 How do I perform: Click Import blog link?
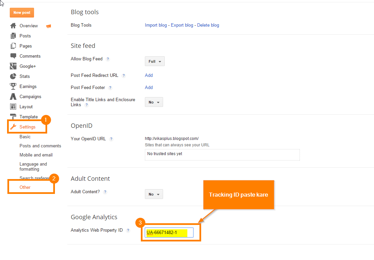(156, 25)
